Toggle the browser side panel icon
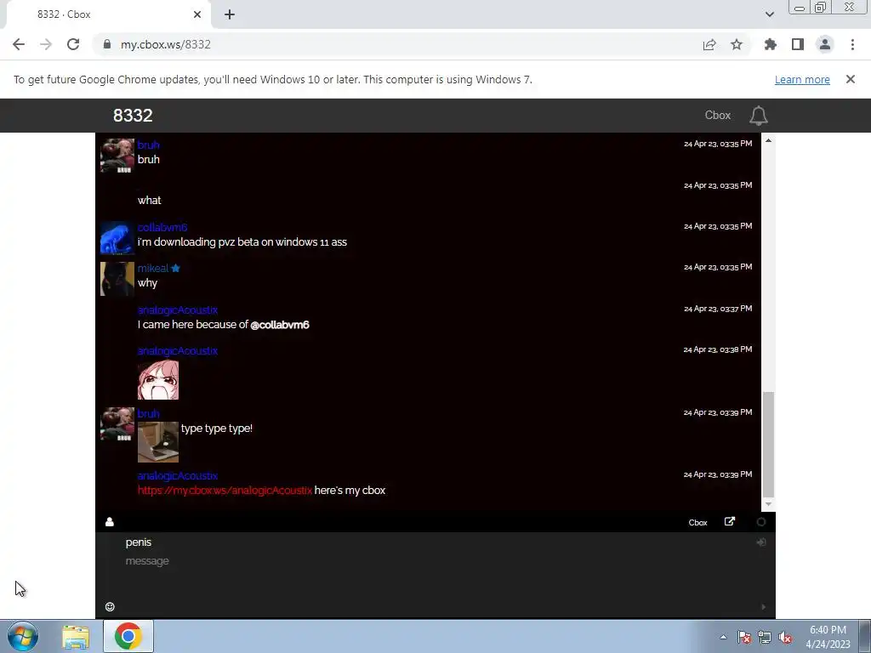This screenshot has height=653, width=871. click(x=798, y=44)
